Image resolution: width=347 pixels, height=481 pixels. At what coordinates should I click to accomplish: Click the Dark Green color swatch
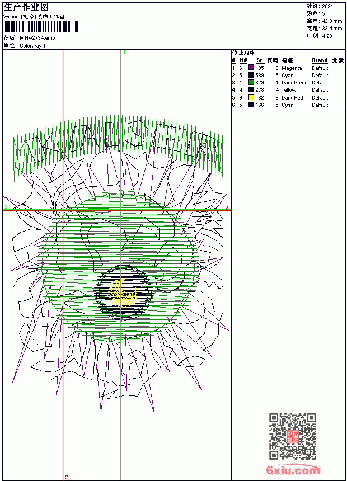point(251,82)
